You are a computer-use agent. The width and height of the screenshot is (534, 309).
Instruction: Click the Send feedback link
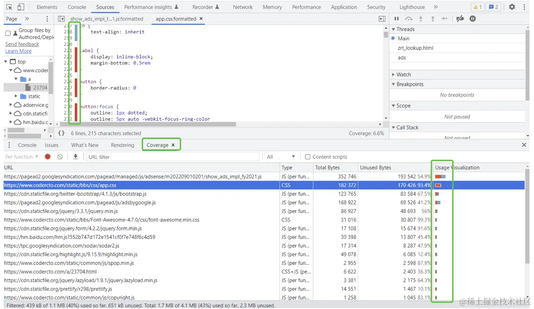point(22,44)
